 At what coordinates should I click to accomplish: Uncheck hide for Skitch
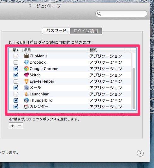[16, 75]
